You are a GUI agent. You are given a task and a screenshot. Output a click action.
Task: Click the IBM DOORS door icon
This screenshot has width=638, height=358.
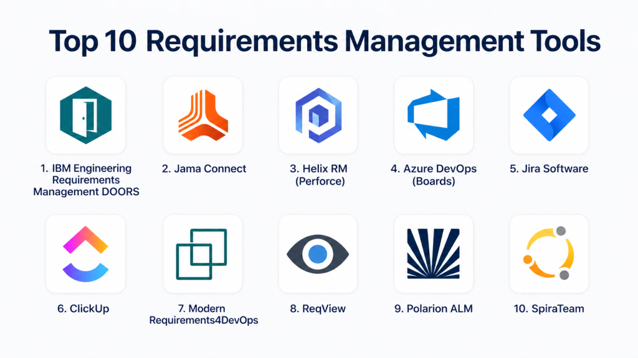(85, 116)
